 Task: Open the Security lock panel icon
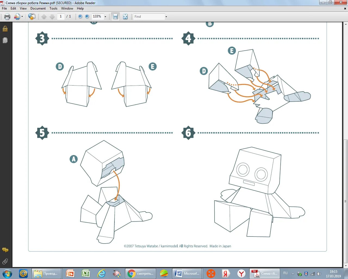point(5,29)
